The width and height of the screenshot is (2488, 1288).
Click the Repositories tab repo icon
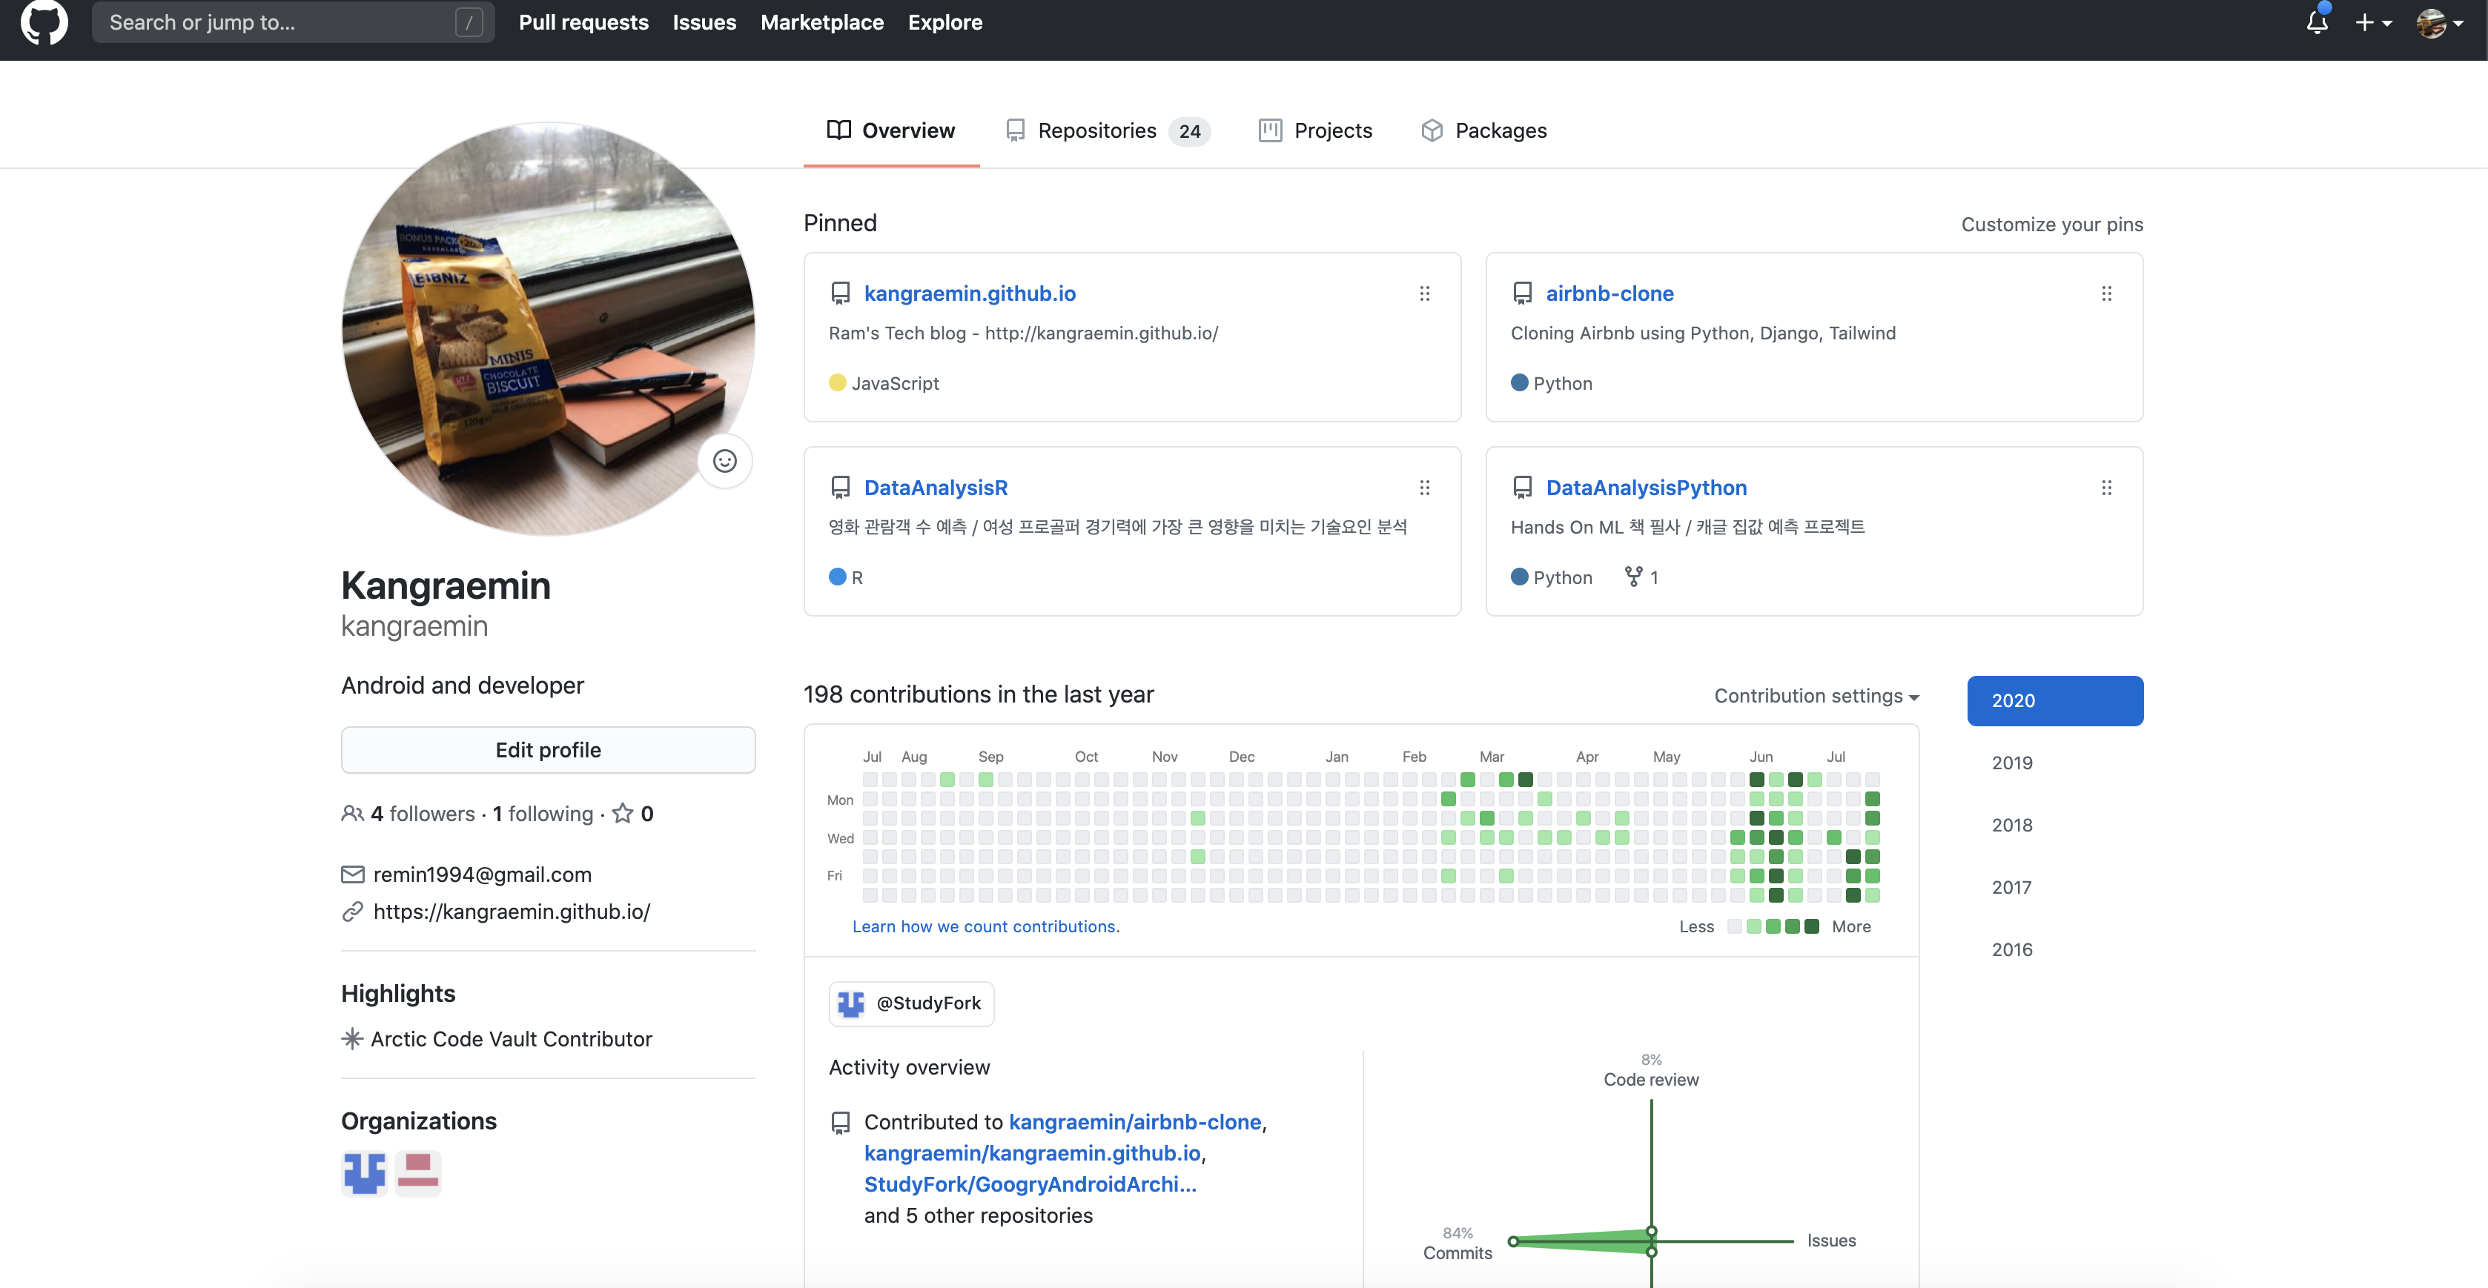point(1015,130)
